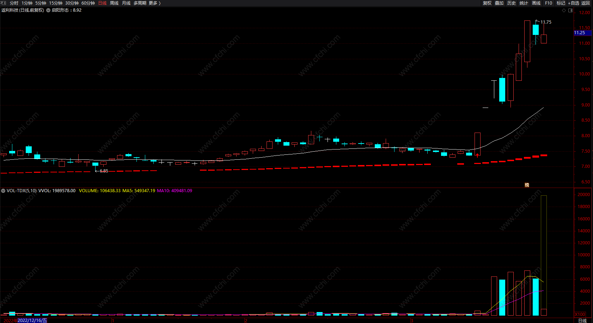593x323 pixels.
Task: Click the 统计 statistics button
Action: 524,3
